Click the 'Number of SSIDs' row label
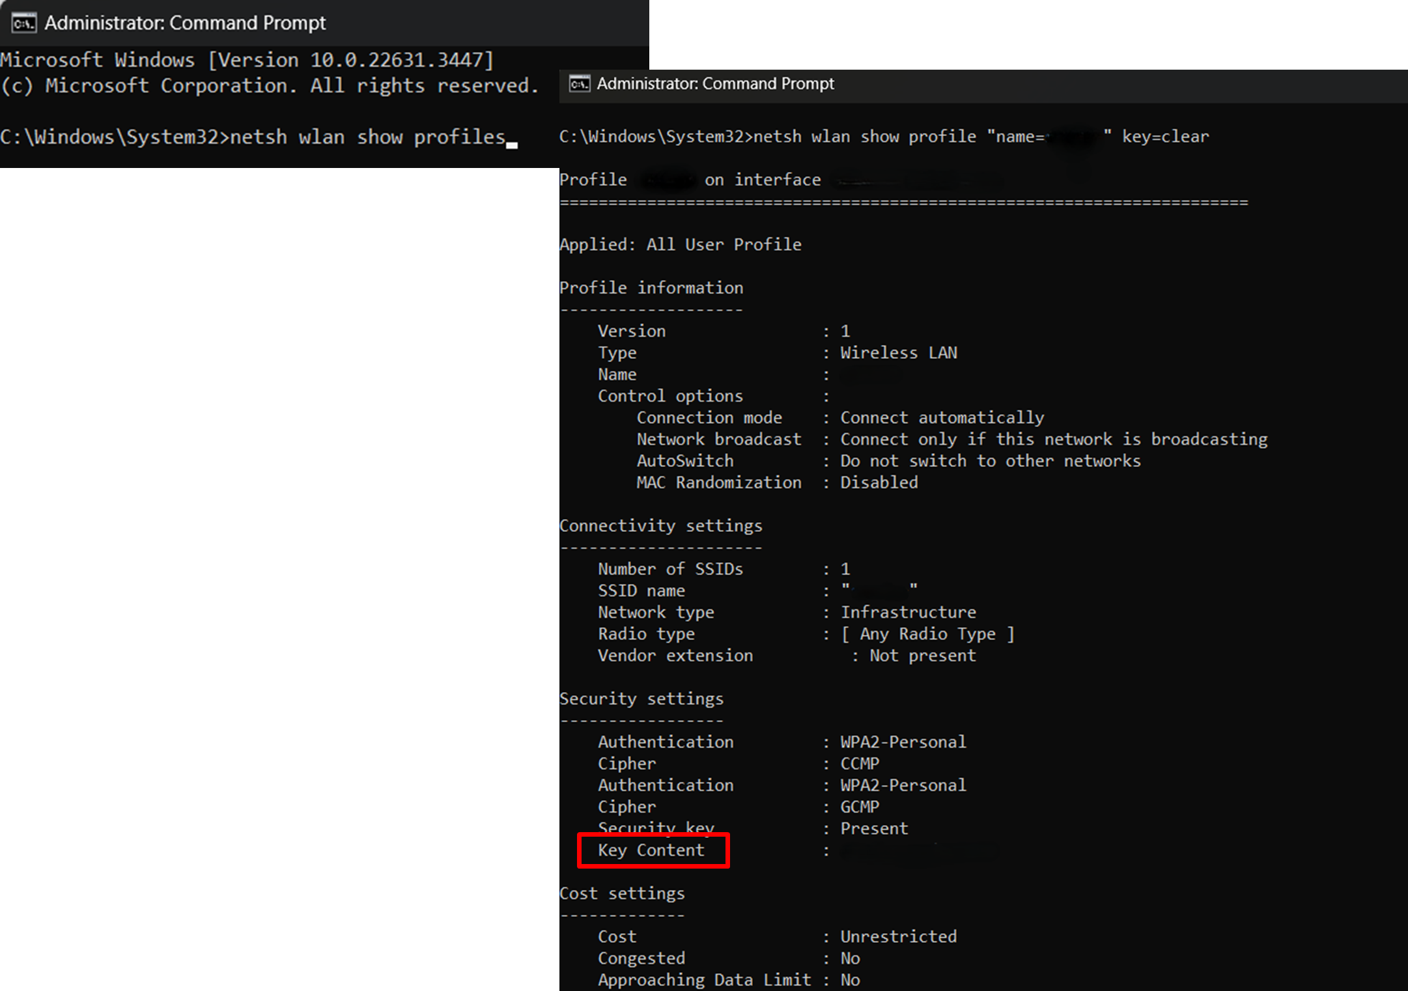 click(x=670, y=569)
